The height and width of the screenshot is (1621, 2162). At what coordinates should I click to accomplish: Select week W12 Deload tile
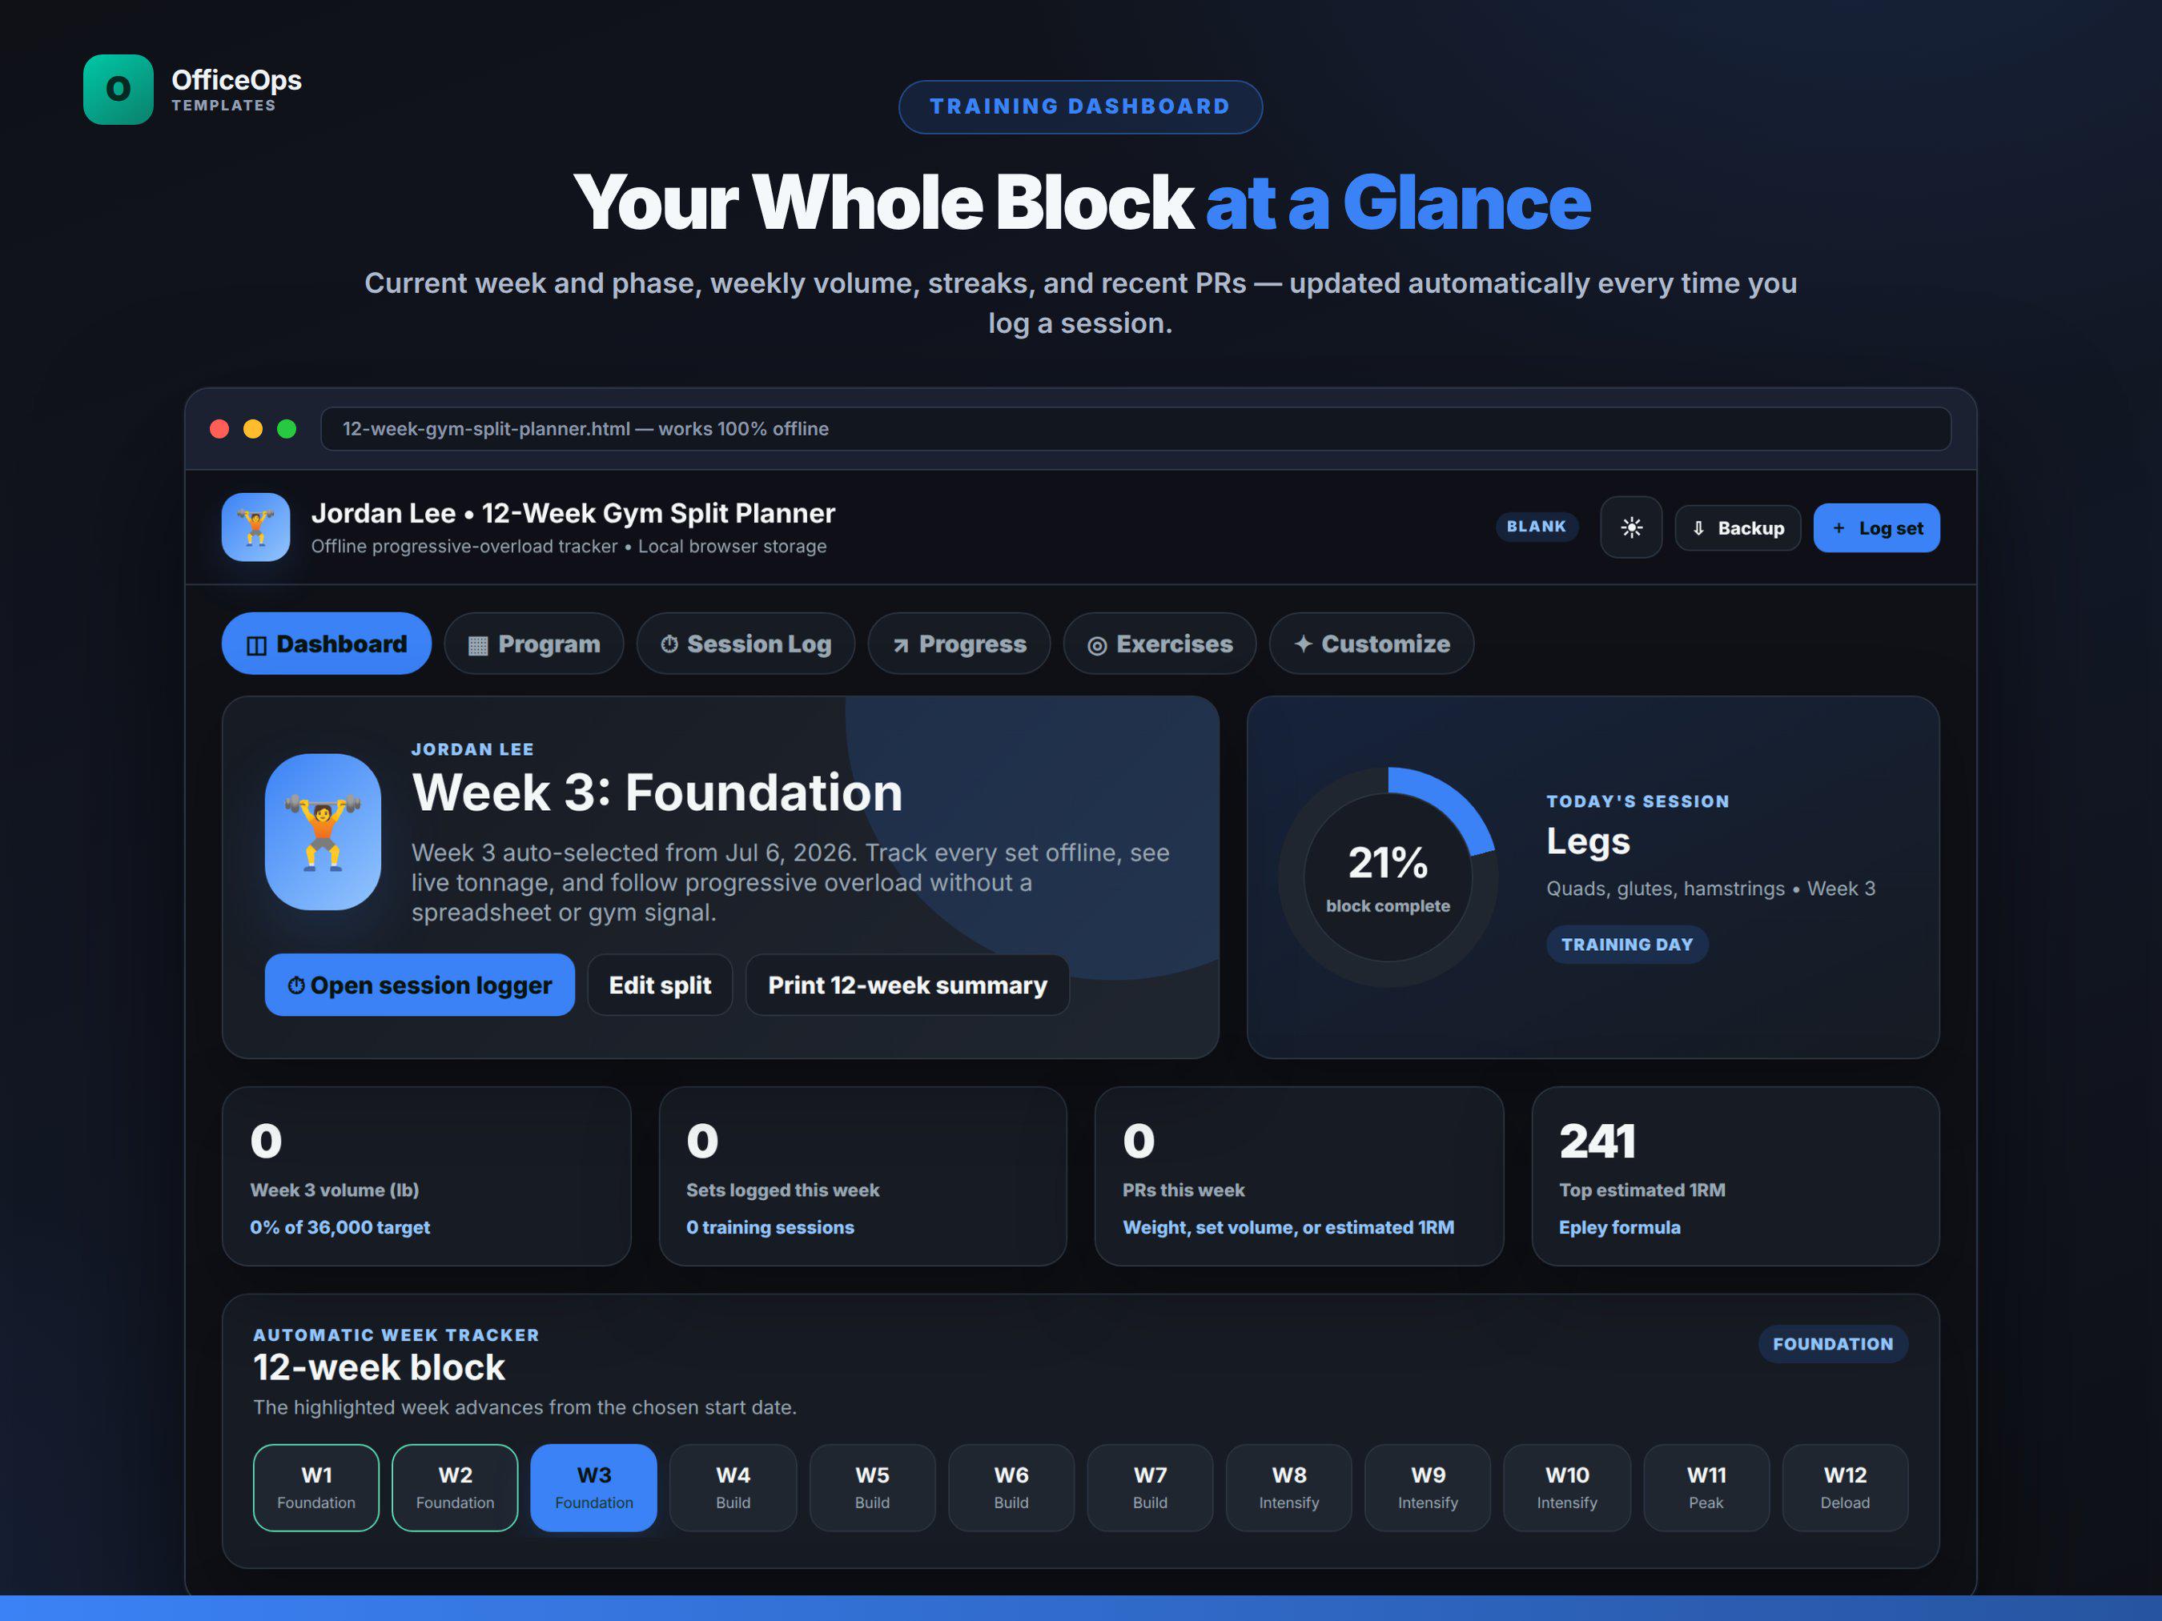pos(1844,1487)
